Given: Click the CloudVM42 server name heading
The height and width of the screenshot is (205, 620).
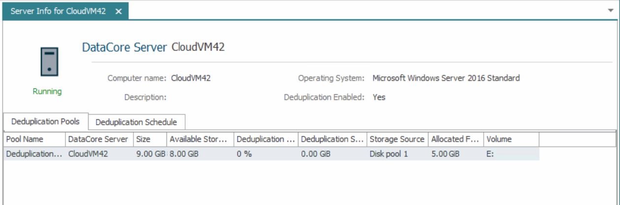Looking at the screenshot, I should tap(198, 48).
